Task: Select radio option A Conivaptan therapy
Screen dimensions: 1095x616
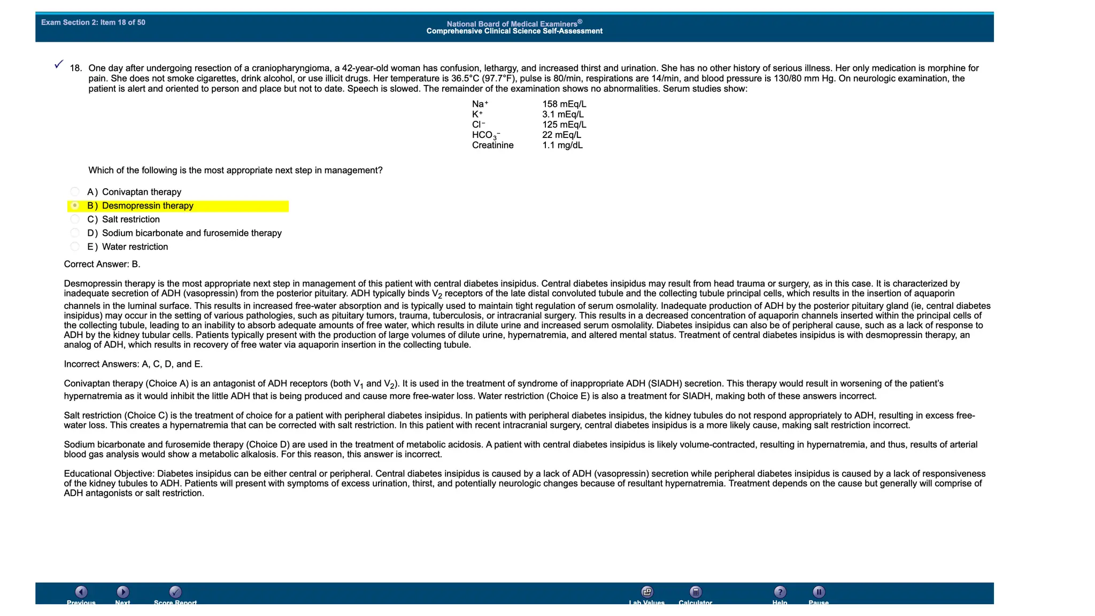Action: coord(75,192)
